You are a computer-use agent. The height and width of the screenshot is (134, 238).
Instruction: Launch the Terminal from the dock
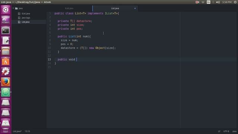click(x=6, y=31)
